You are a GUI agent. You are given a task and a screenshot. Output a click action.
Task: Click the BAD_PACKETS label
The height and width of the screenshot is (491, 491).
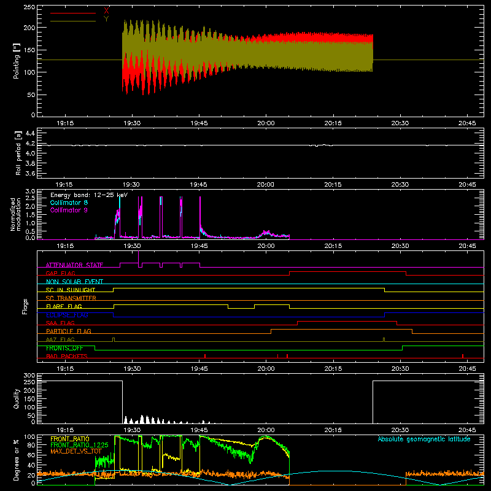pos(67,356)
